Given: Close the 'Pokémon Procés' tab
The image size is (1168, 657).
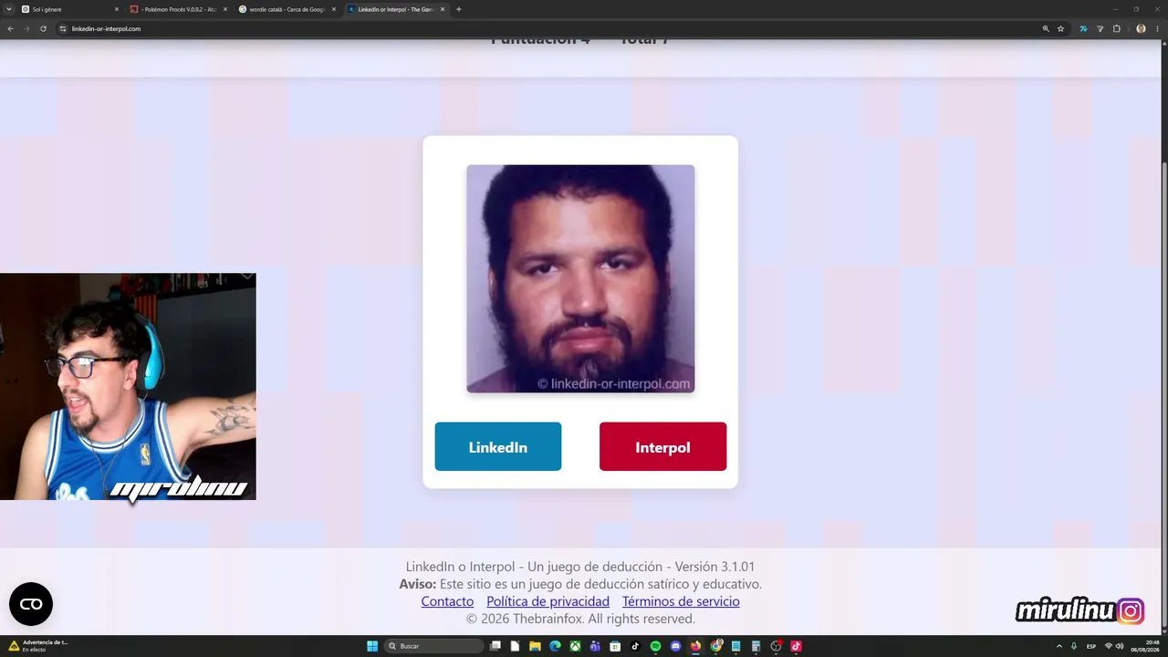Looking at the screenshot, I should [225, 9].
